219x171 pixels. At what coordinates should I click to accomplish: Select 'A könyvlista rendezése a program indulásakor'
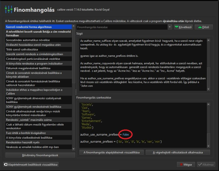(x=39, y=64)
